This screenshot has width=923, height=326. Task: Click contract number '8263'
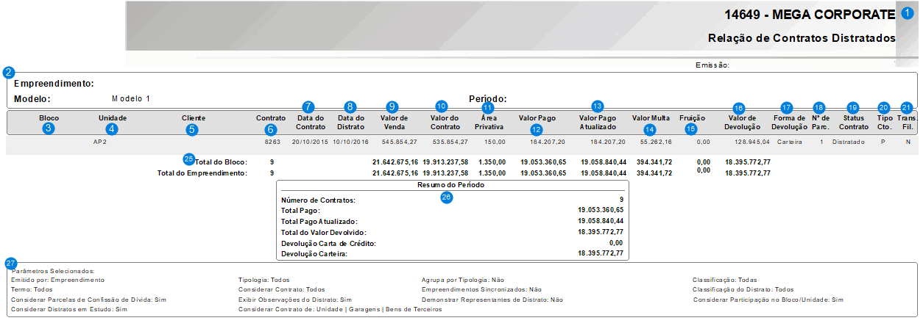(272, 142)
